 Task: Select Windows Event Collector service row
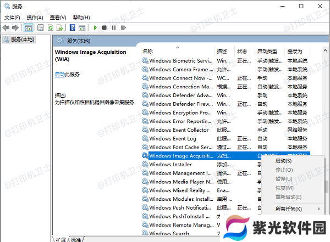pos(226,130)
